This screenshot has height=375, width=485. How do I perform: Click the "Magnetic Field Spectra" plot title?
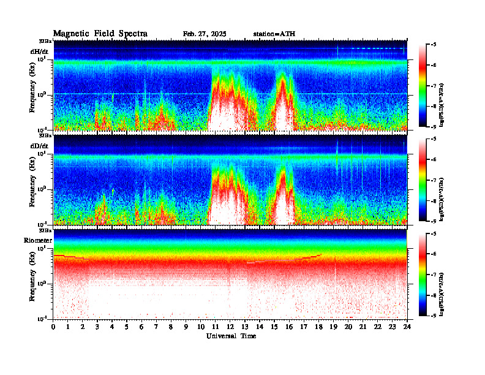[100, 34]
